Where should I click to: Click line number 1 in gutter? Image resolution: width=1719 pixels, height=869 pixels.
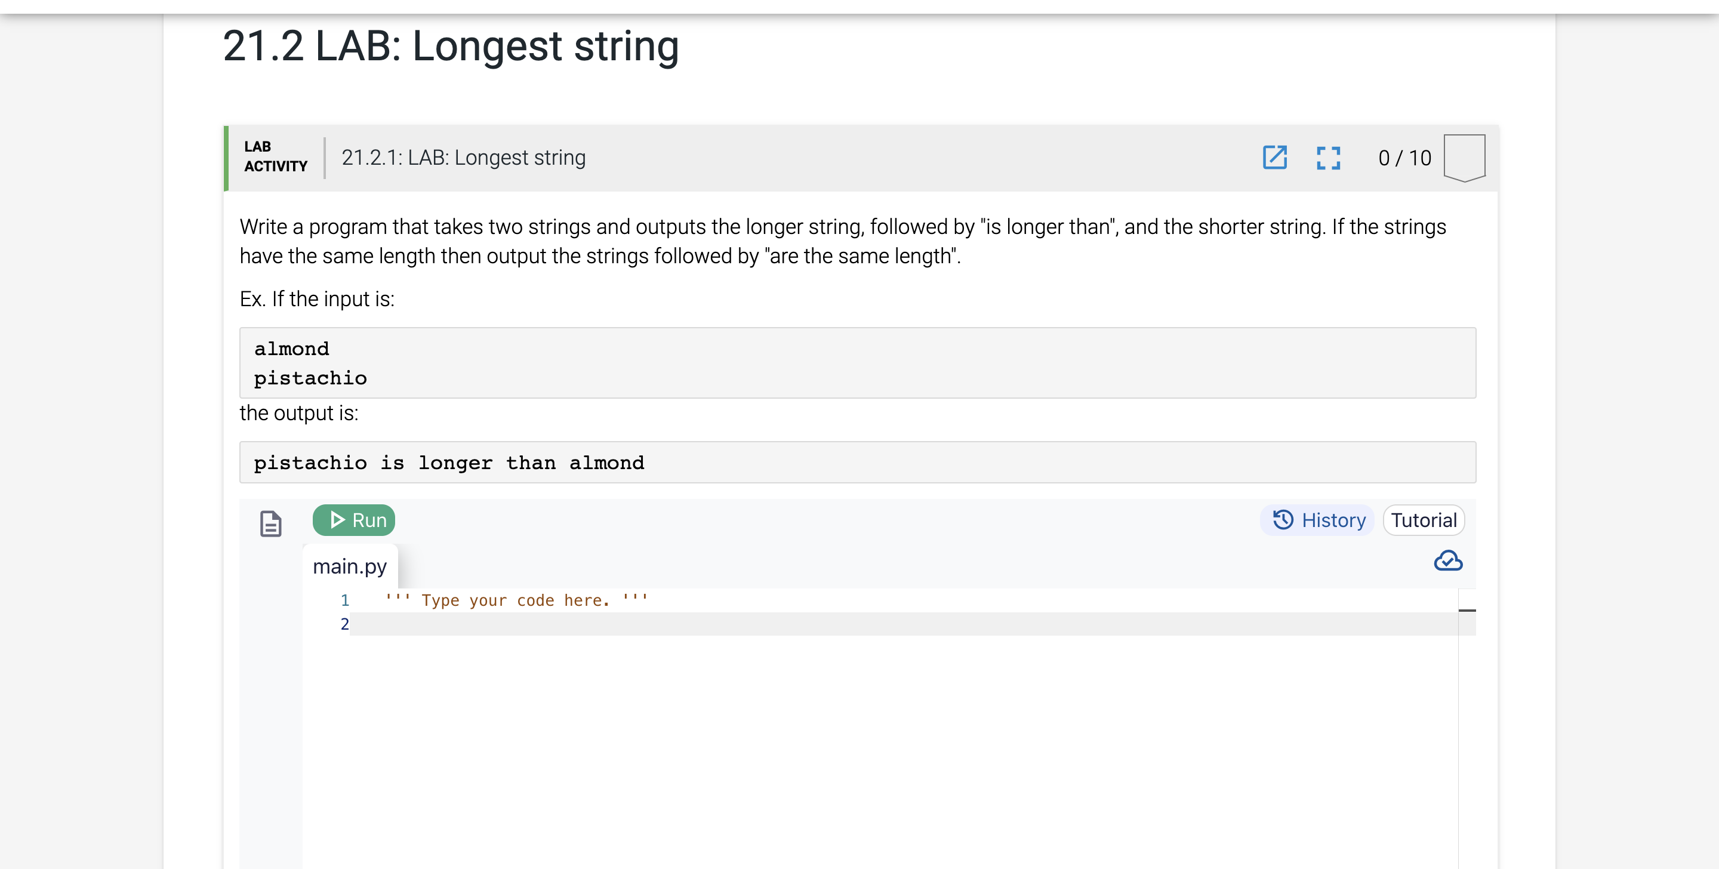[344, 600]
